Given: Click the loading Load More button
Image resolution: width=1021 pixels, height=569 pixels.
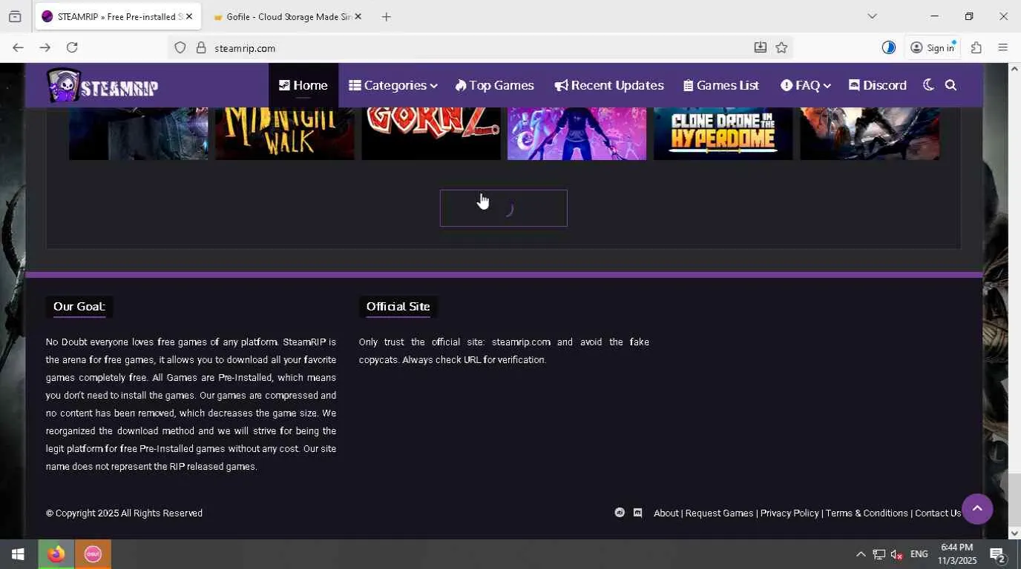Looking at the screenshot, I should click(x=504, y=208).
